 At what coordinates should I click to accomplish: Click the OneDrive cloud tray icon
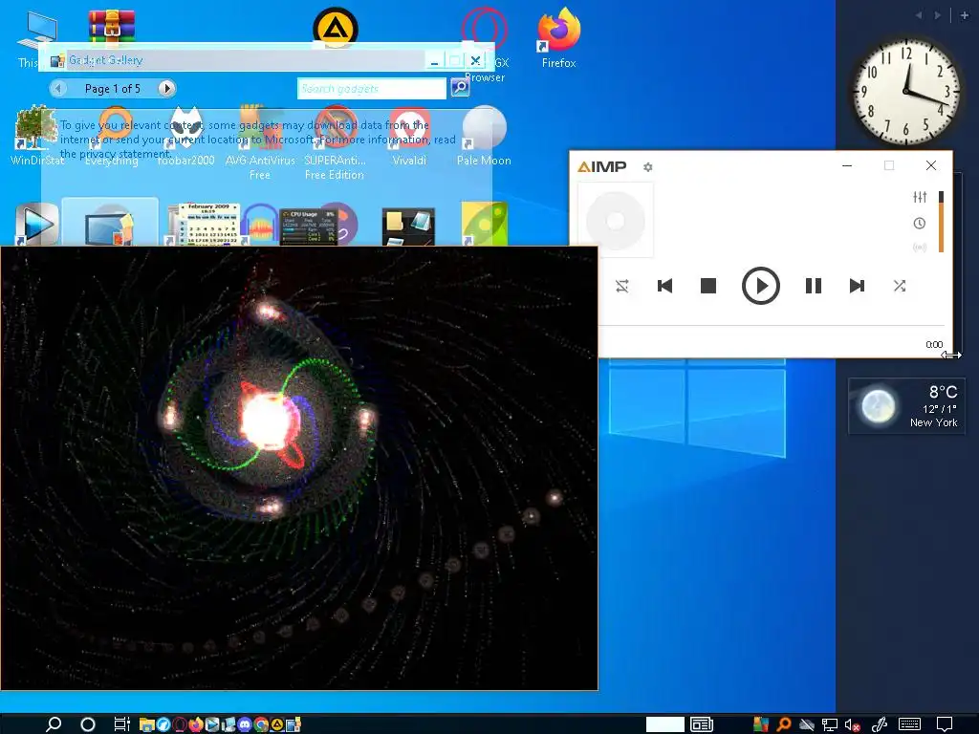[x=807, y=724]
